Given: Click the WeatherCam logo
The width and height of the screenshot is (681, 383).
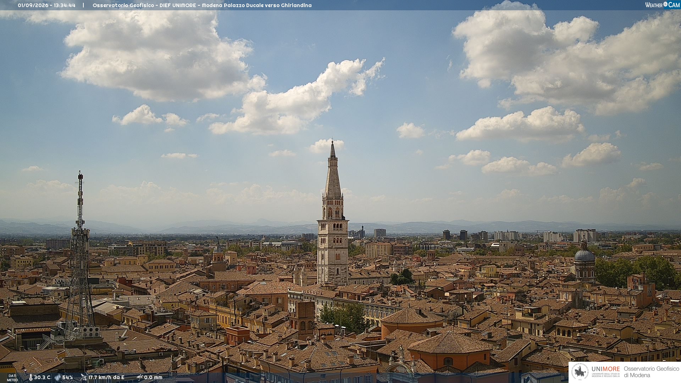Looking at the screenshot, I should pyautogui.click(x=662, y=5).
